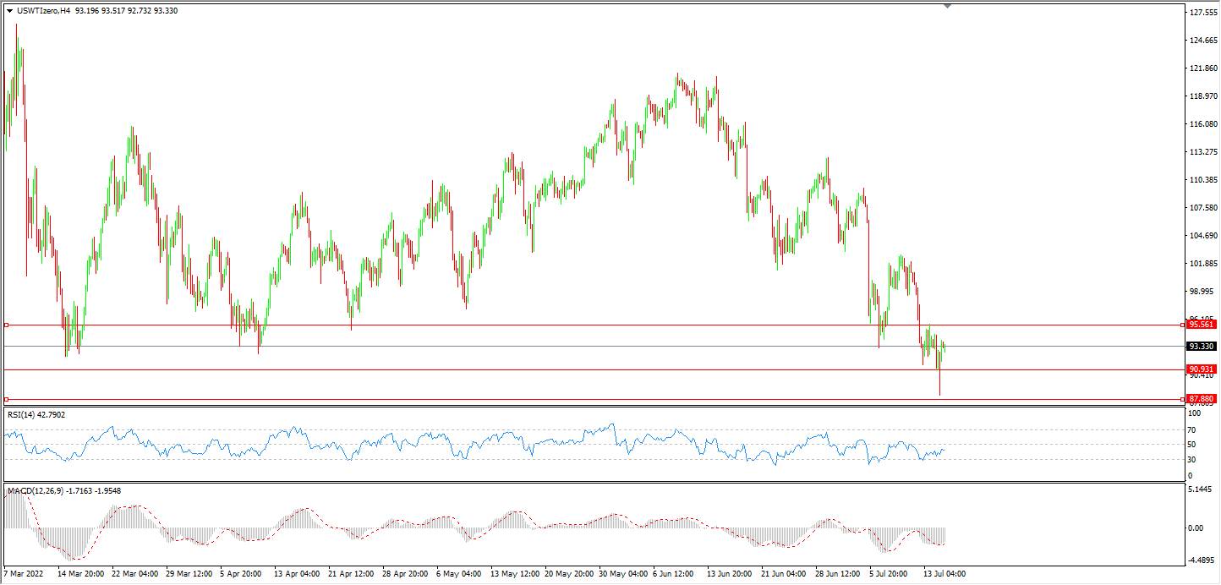Screen dimensions: 1221x585
Task: Click the 7 Mar 2022 date label
Action: 25,574
